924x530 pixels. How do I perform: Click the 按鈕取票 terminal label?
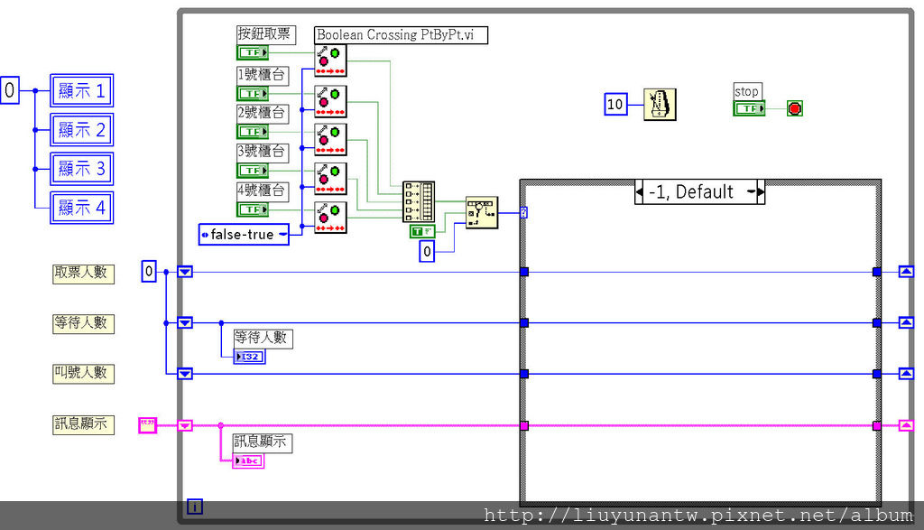pyautogui.click(x=265, y=34)
